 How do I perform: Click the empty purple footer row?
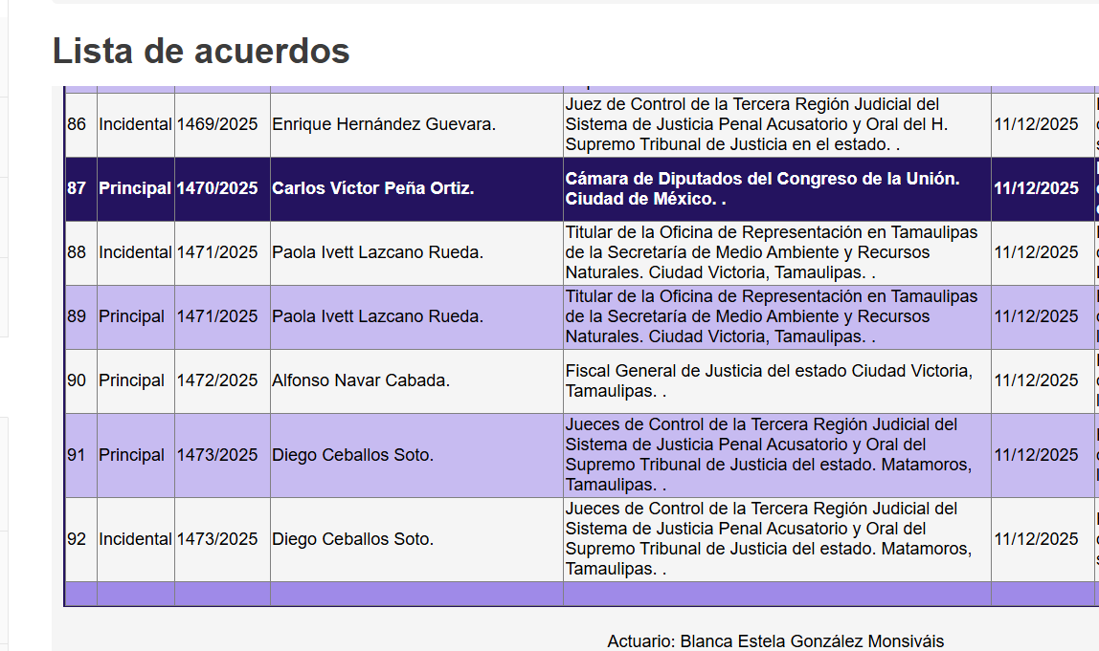pos(574,594)
